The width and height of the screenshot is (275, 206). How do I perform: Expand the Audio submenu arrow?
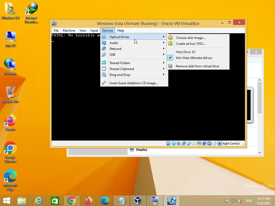164,43
